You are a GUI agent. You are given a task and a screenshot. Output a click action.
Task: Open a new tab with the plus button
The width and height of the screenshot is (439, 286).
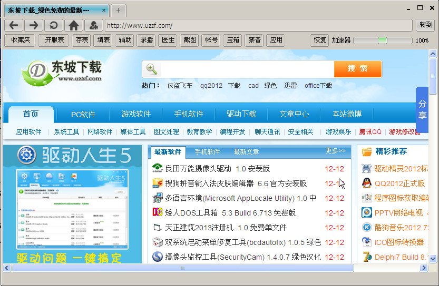coord(118,11)
